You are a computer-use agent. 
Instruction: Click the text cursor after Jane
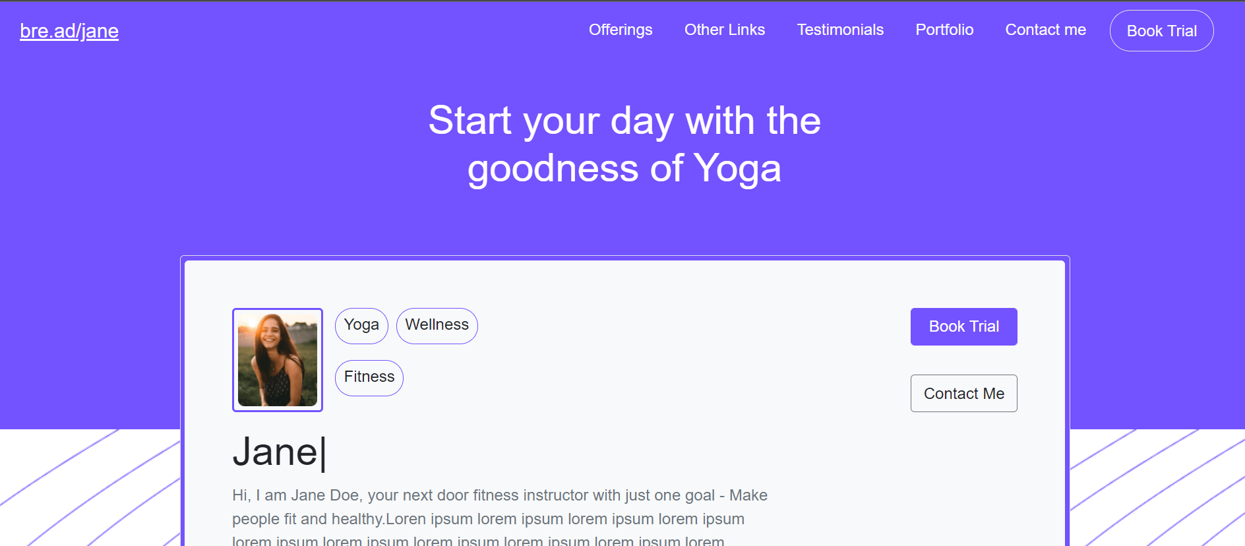(x=323, y=453)
